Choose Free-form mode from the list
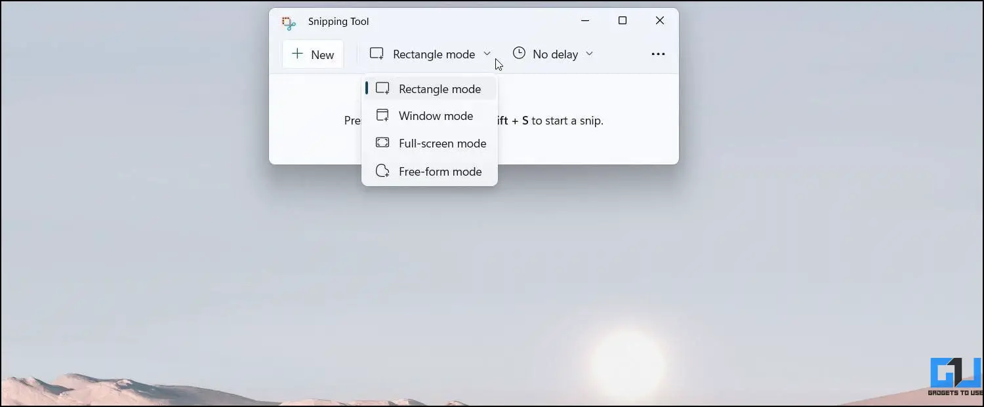The width and height of the screenshot is (984, 407). coord(430,172)
